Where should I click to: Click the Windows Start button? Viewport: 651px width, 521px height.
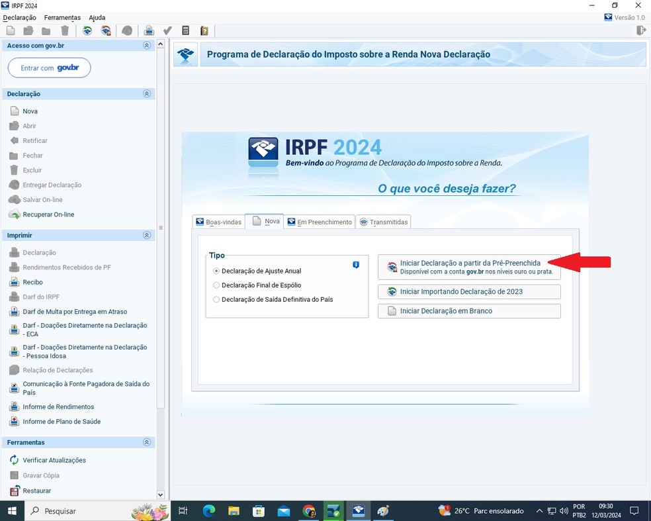[12, 510]
